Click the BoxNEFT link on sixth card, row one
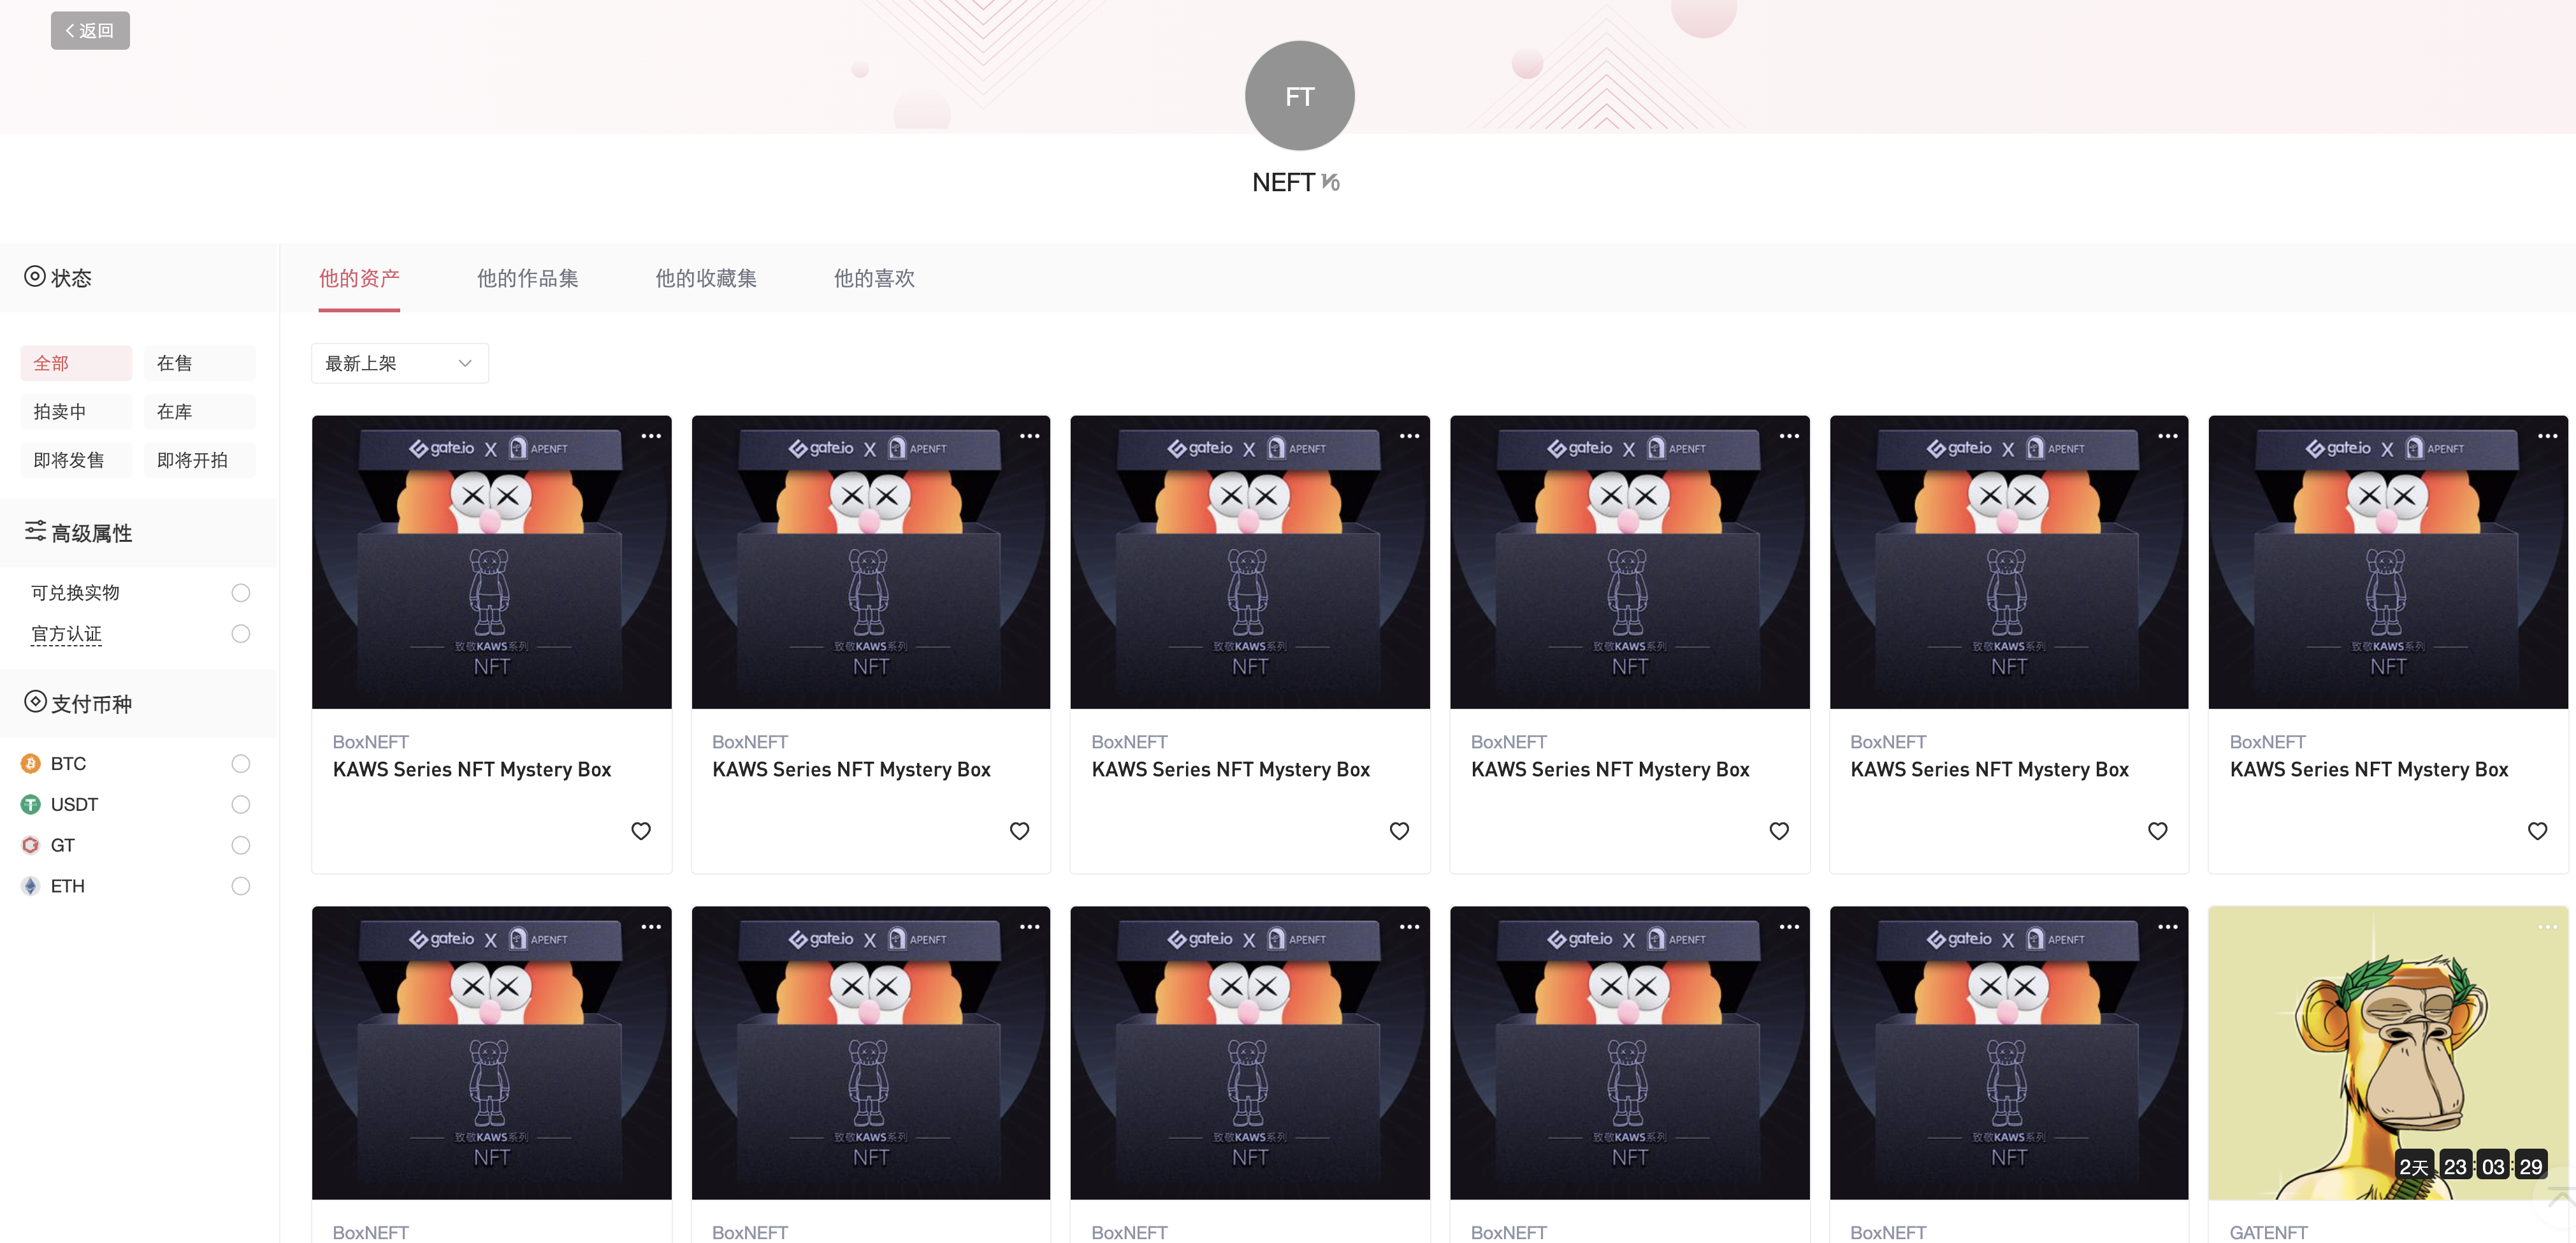The height and width of the screenshot is (1243, 2576). 2268,742
